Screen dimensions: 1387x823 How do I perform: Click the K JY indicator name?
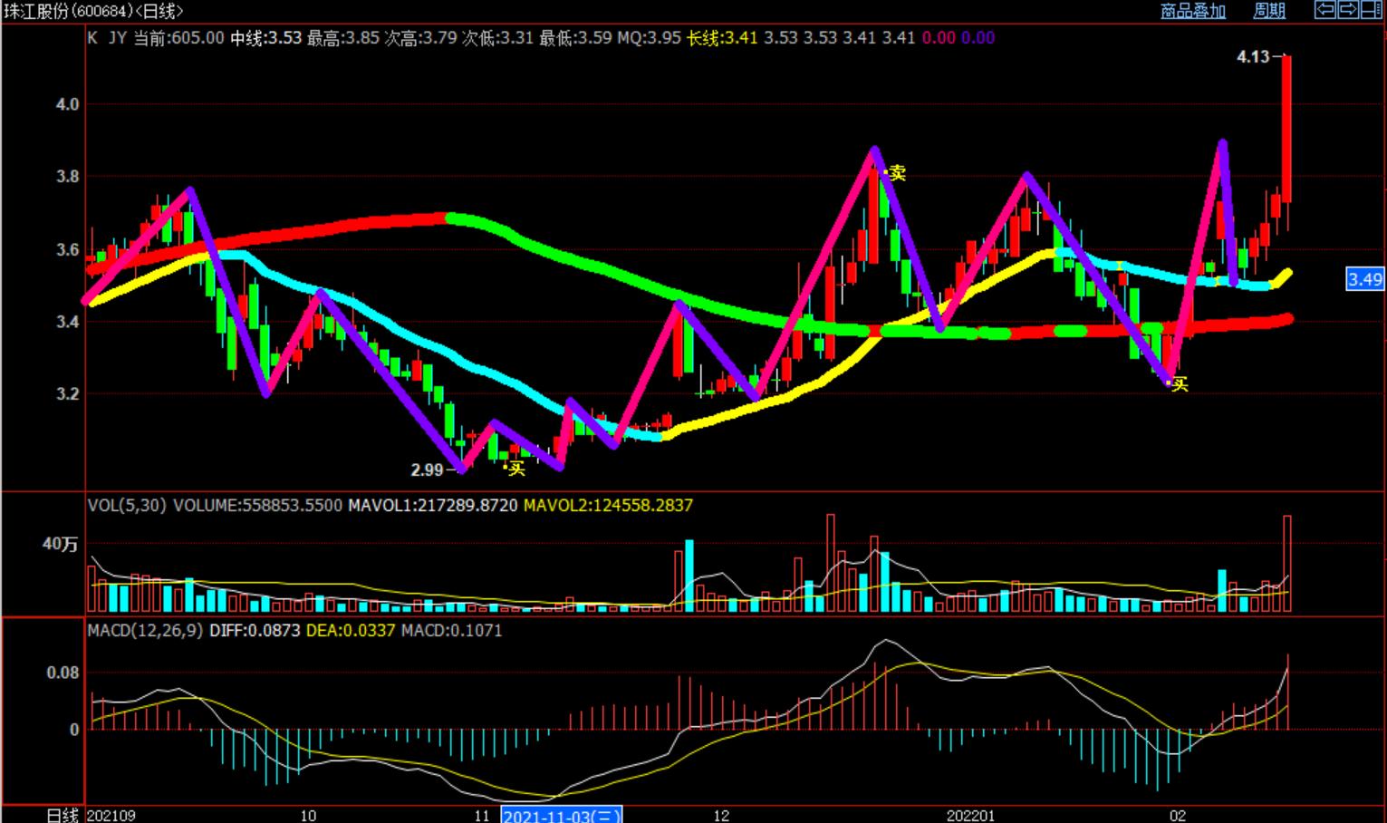point(107,37)
